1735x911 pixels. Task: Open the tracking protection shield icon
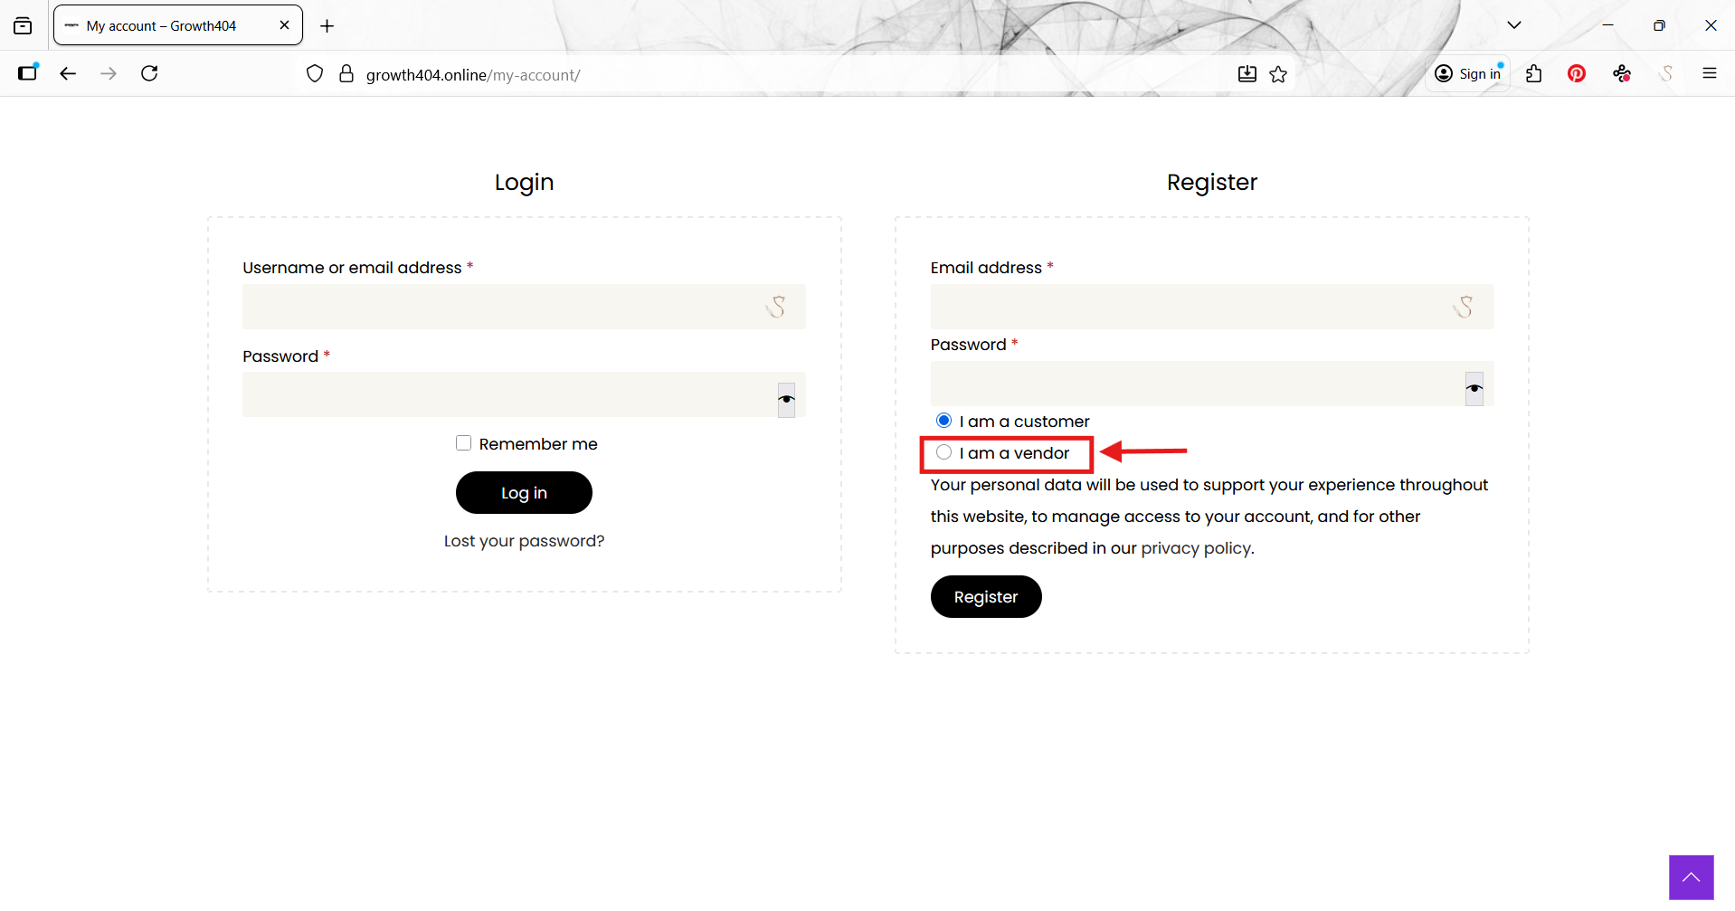click(315, 74)
